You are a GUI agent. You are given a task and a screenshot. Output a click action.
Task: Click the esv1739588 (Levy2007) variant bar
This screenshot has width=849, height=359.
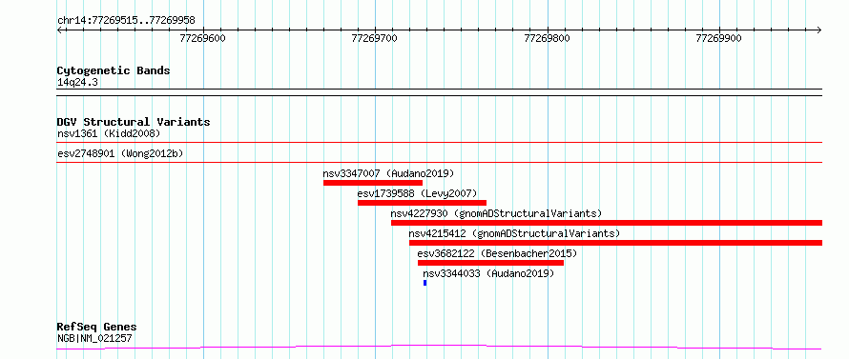click(422, 203)
